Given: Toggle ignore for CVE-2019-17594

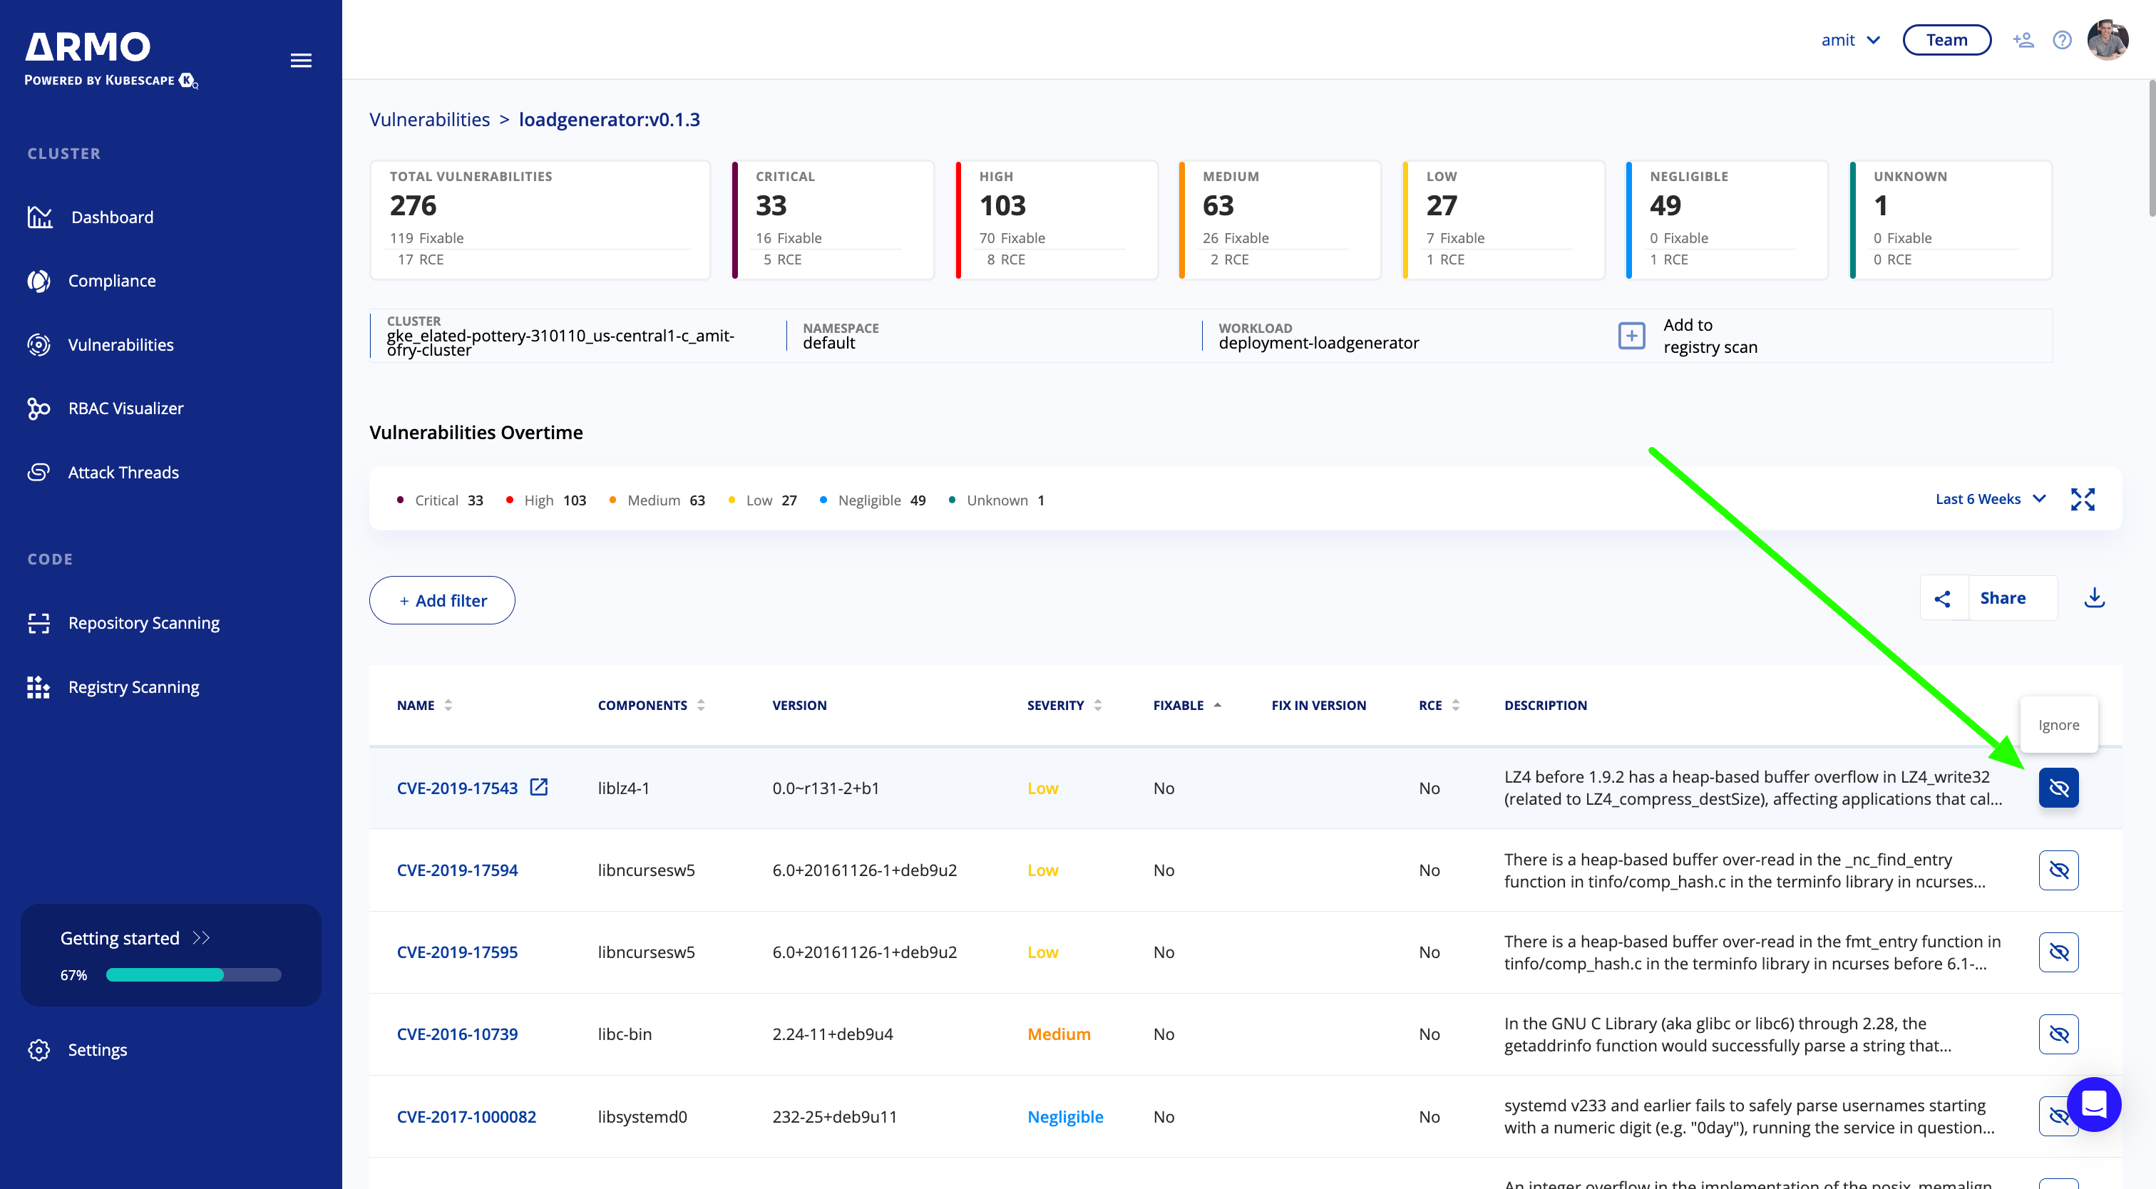Looking at the screenshot, I should (2058, 870).
